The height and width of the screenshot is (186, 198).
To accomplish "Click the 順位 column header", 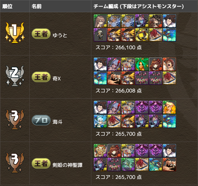I will pos(7,6).
